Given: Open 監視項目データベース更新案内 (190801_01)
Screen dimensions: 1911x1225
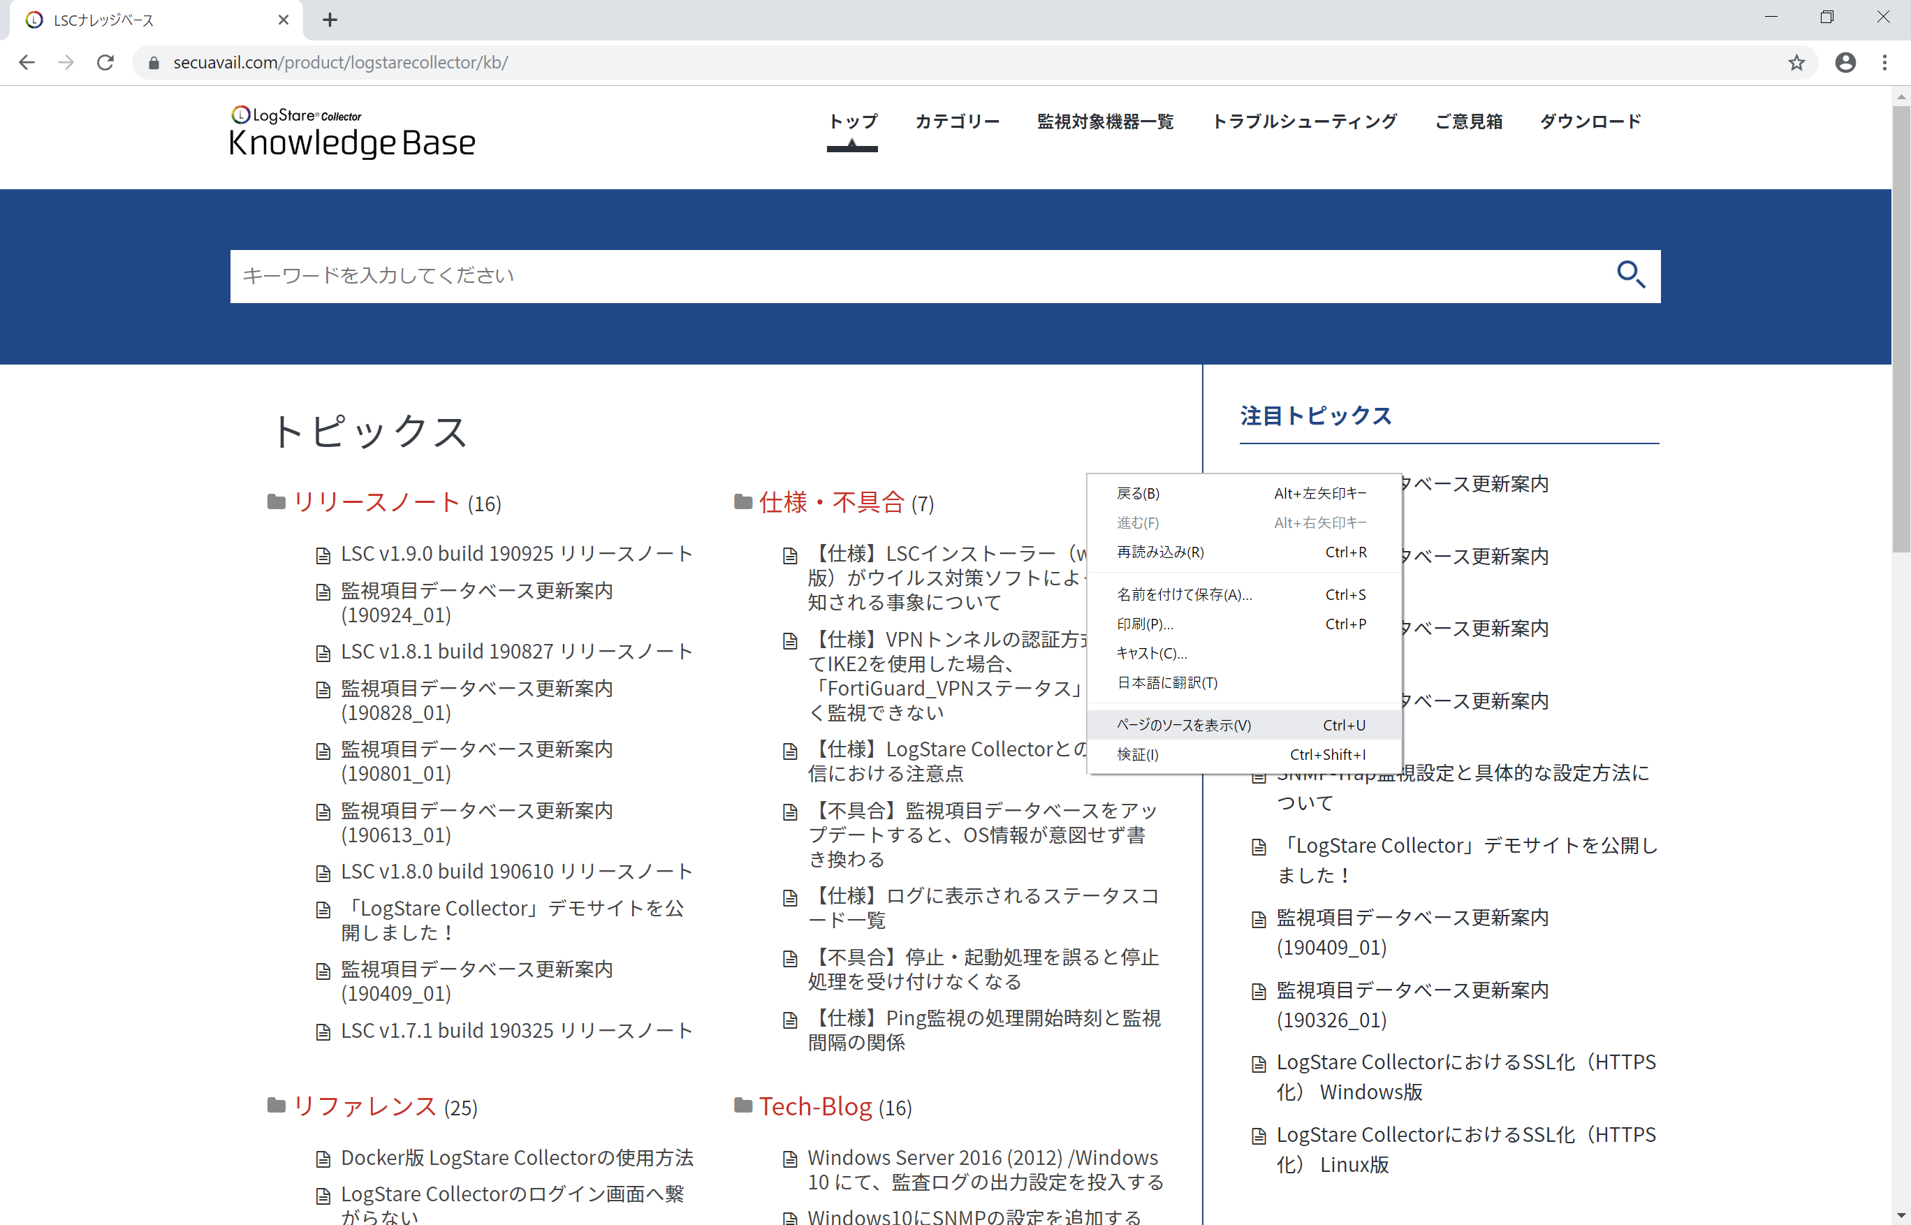Looking at the screenshot, I should click(x=476, y=761).
